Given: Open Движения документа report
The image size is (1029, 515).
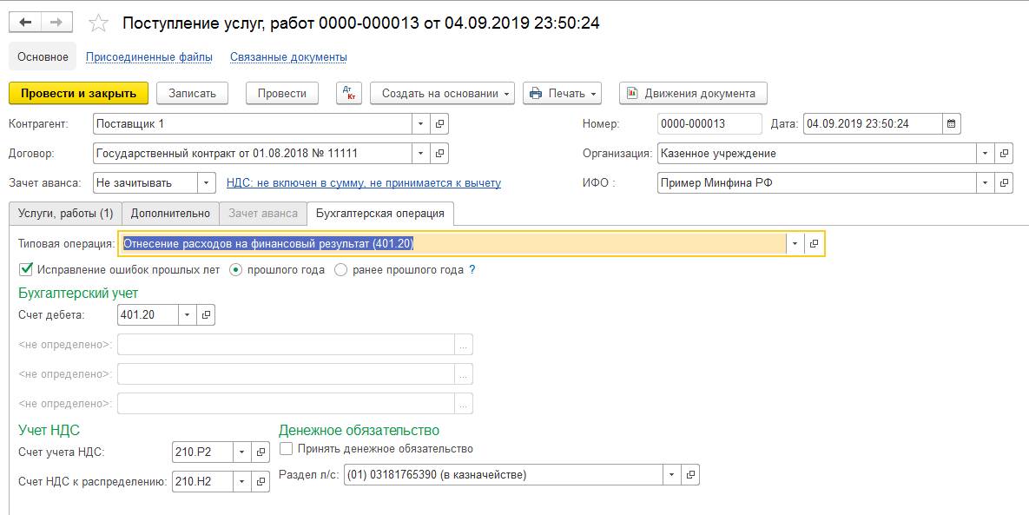Looking at the screenshot, I should coord(693,93).
